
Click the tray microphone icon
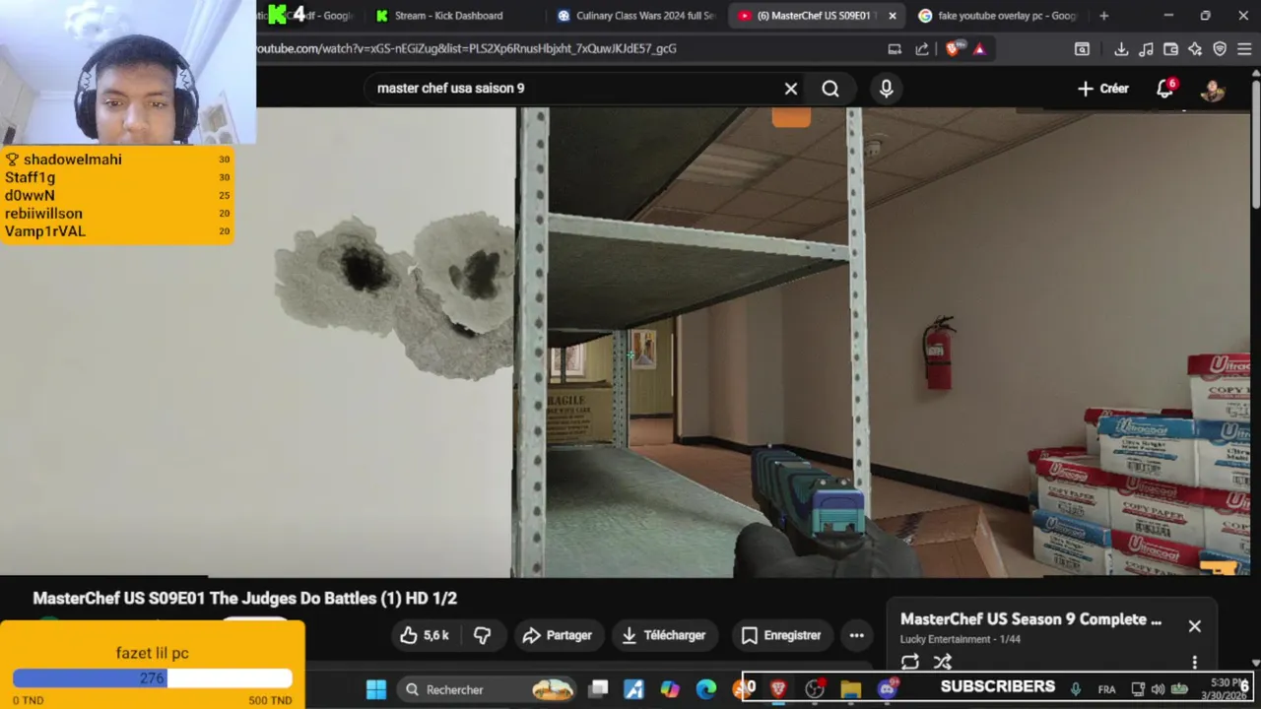point(1076,689)
